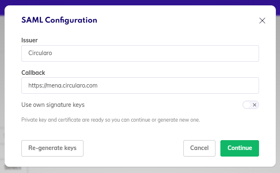Viewport: 280px width, 173px height.
Task: Toggle the Use own signature keys switch
Action: (x=251, y=105)
